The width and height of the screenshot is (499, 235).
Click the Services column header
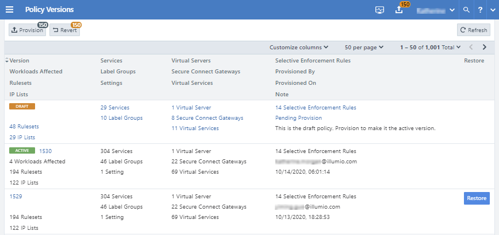point(112,61)
